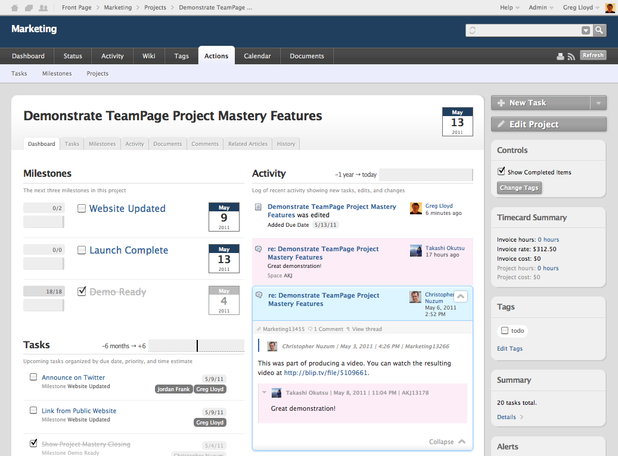Check the Website Updated milestone checkbox
The image size is (618, 456).
coord(82,208)
